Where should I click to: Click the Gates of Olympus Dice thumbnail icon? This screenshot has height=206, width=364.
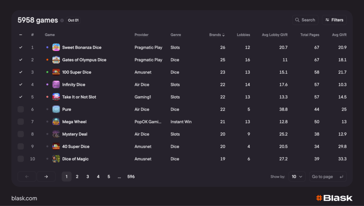pos(56,60)
